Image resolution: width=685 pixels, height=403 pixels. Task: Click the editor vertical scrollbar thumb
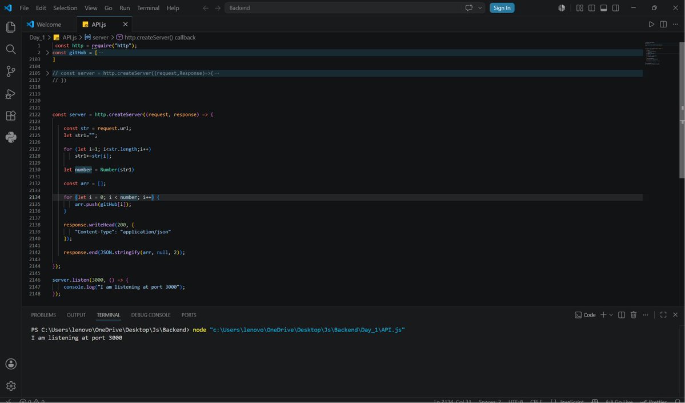(x=682, y=110)
